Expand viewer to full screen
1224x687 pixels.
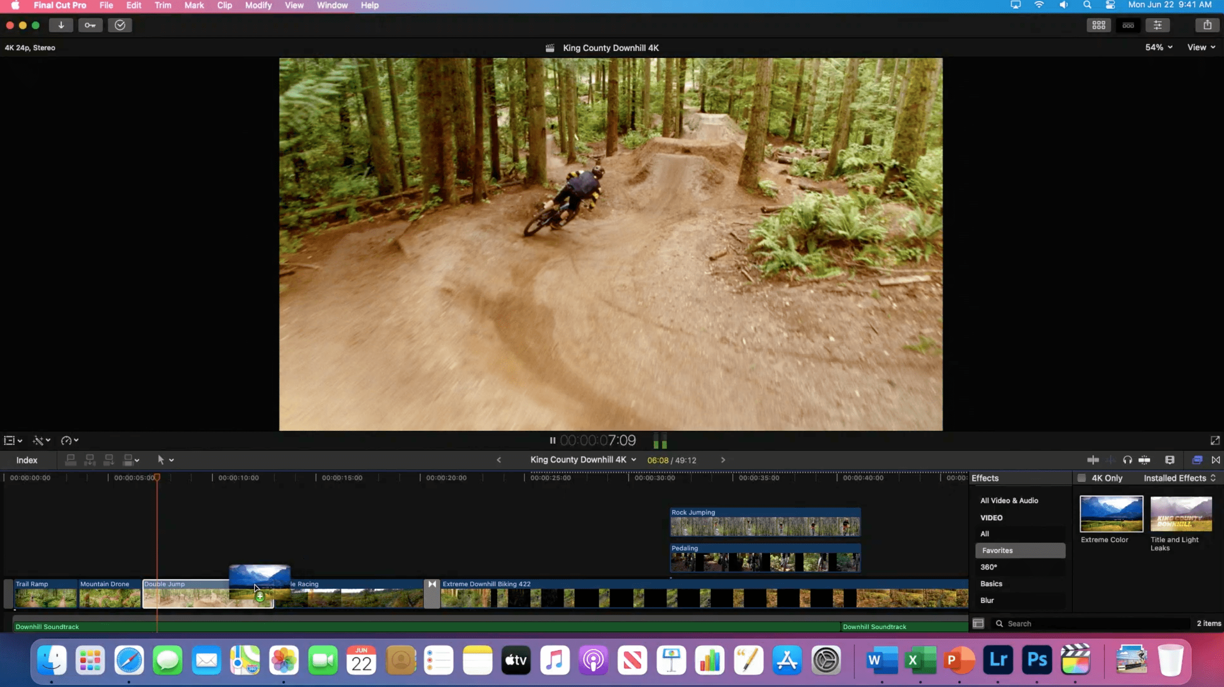click(1215, 441)
